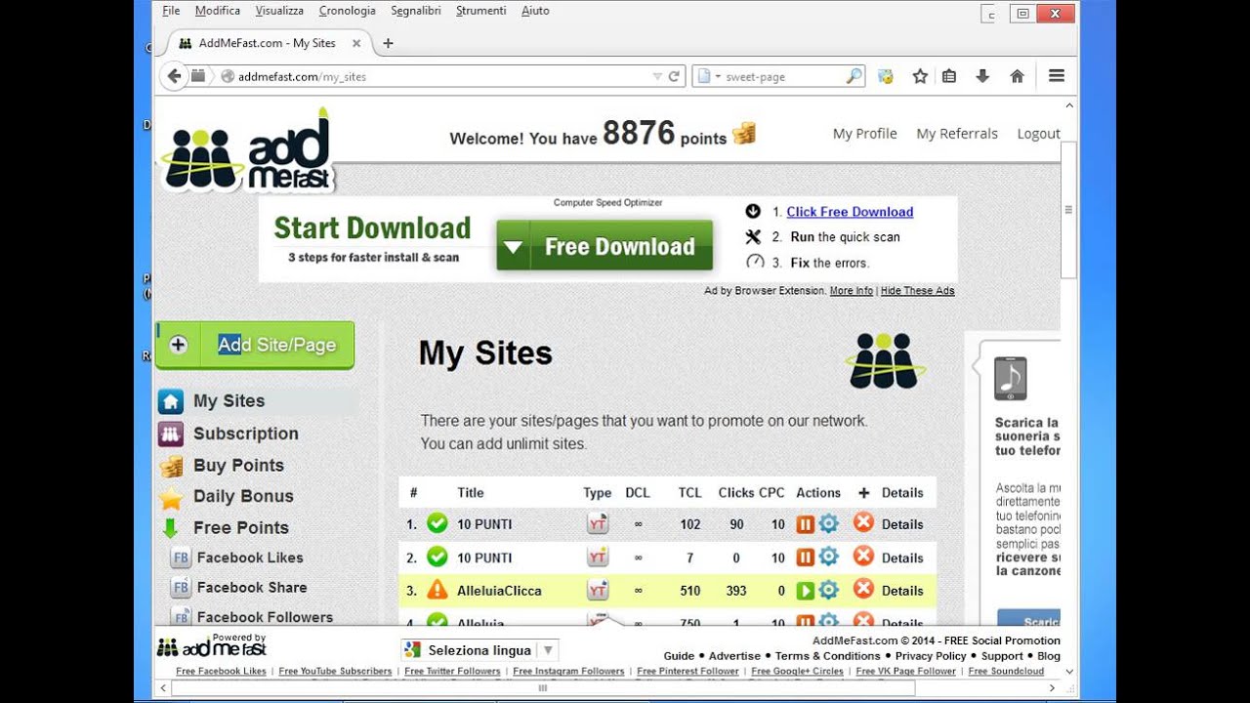Click the address bar showing addmefast.com/my_sites
This screenshot has width=1250, height=703.
tap(435, 76)
